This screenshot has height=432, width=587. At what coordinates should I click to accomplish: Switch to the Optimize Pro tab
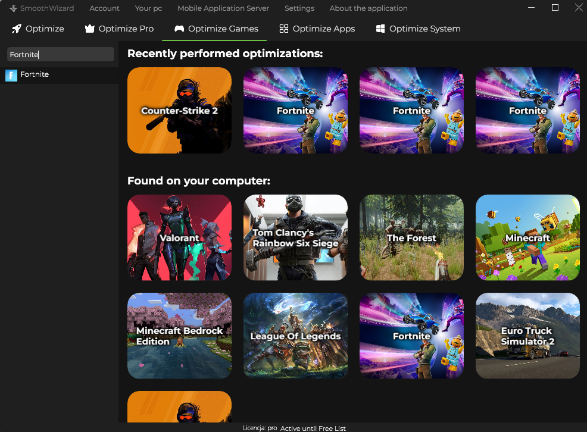(x=119, y=29)
